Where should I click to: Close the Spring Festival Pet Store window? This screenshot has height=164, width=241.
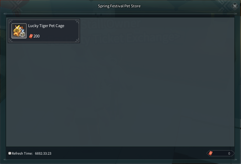(235, 6)
